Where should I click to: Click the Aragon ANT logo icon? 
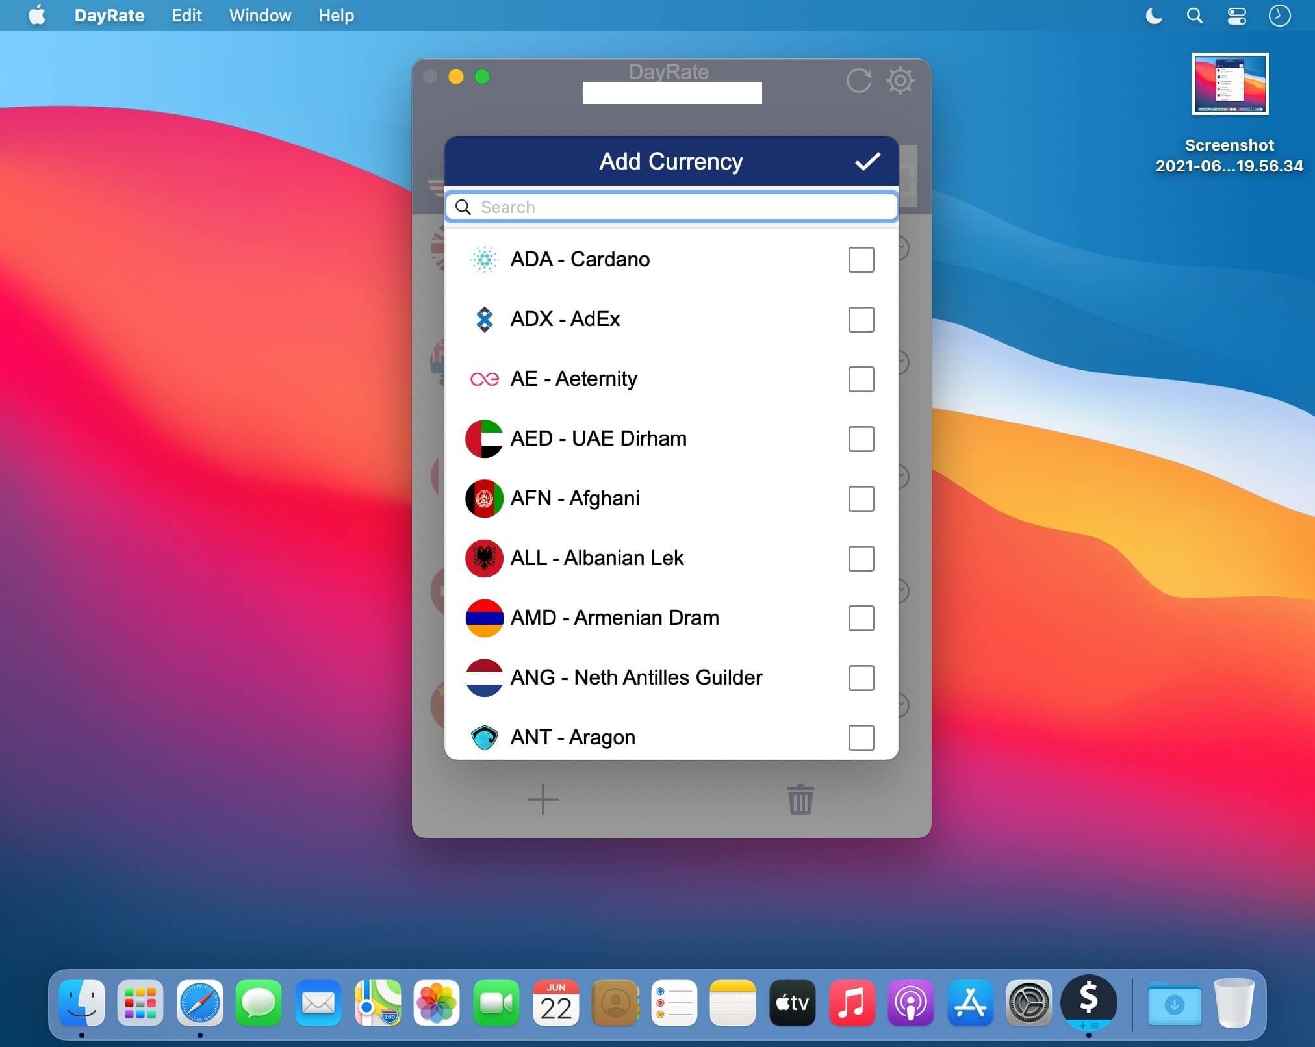(484, 738)
